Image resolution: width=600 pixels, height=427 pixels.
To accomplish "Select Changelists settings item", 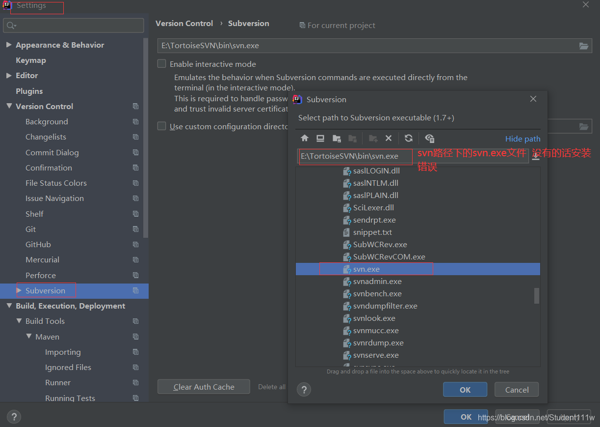I will pos(46,137).
